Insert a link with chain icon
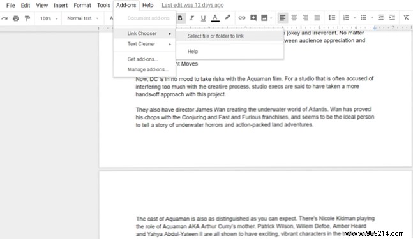Image resolution: width=413 pixels, height=239 pixels. pos(241,18)
